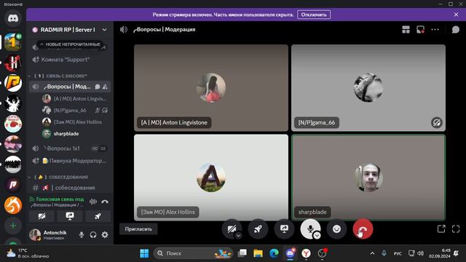Disconnect via voice panel hang-up icon
This screenshot has height=262, width=466.
coord(105,202)
